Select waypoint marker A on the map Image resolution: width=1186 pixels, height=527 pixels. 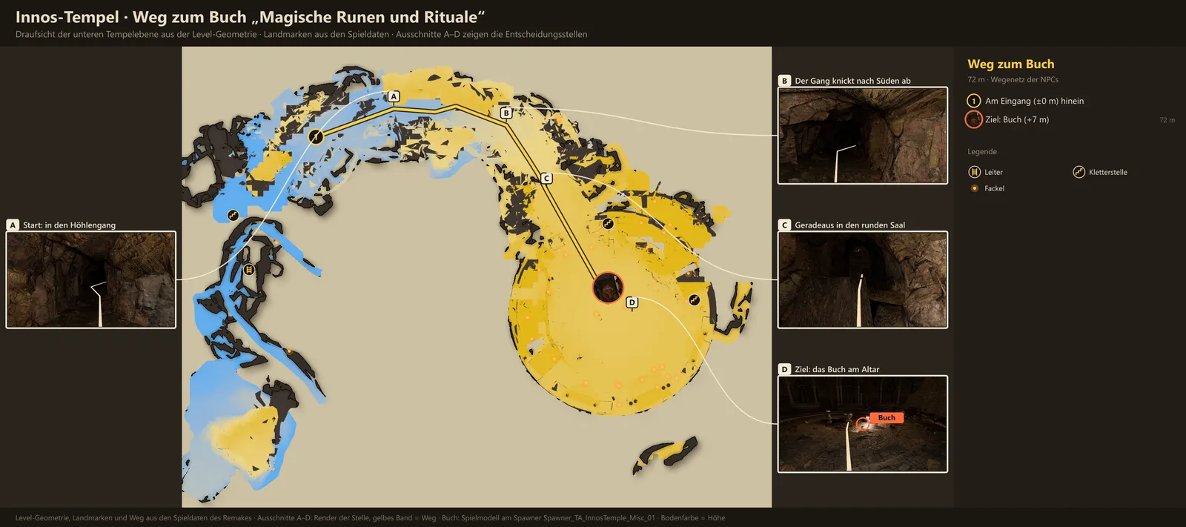[x=394, y=96]
